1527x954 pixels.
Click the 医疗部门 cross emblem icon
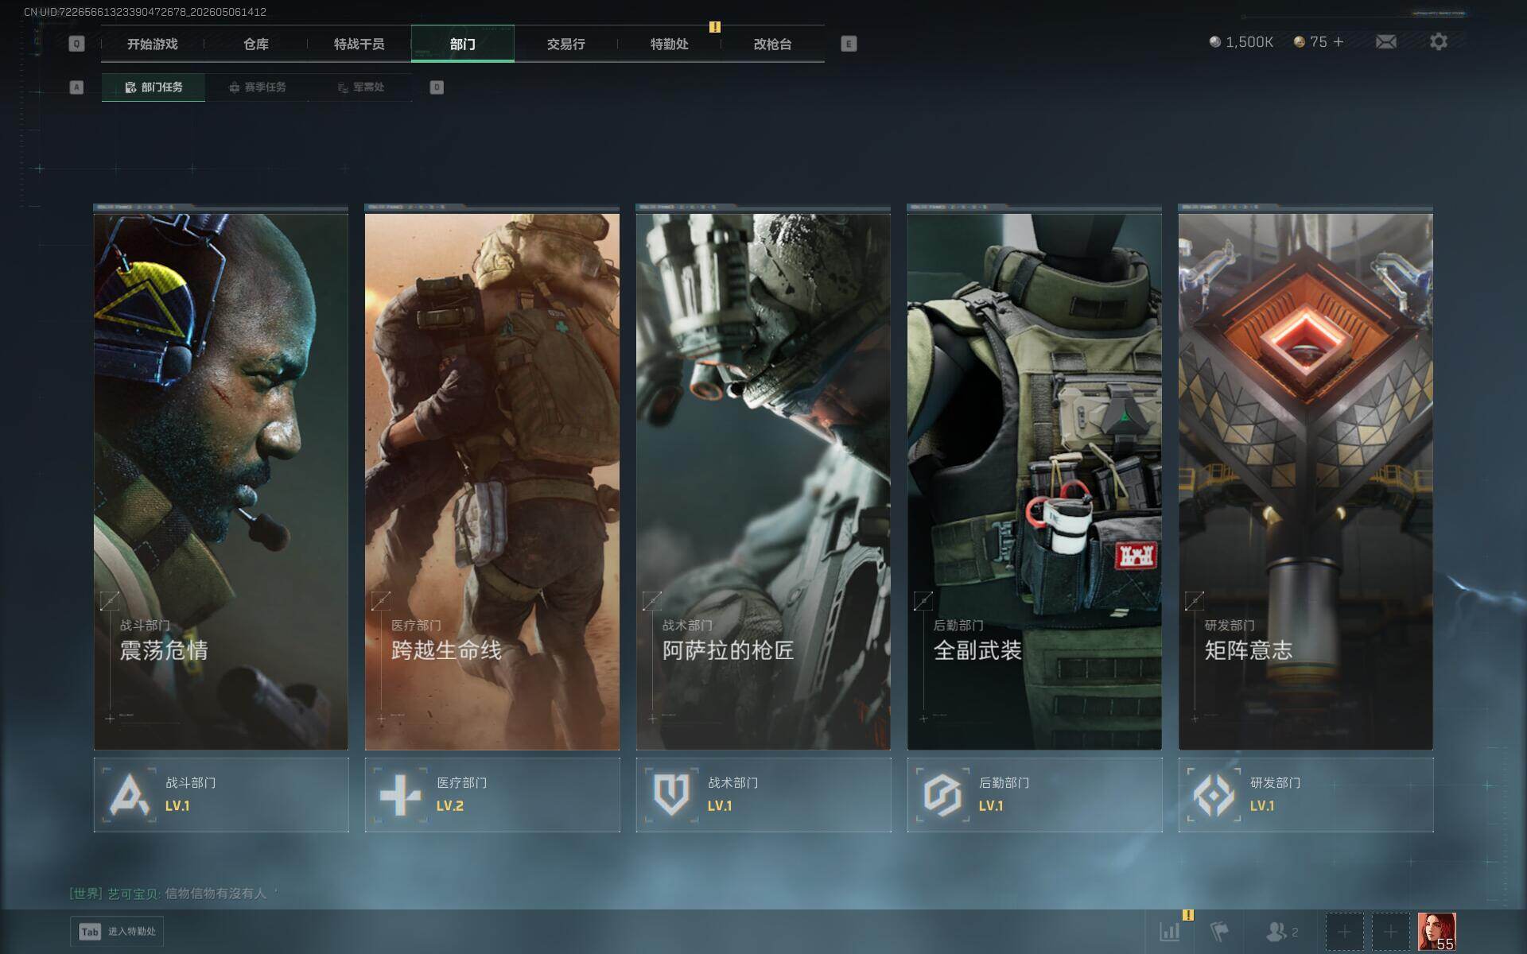pyautogui.click(x=401, y=794)
